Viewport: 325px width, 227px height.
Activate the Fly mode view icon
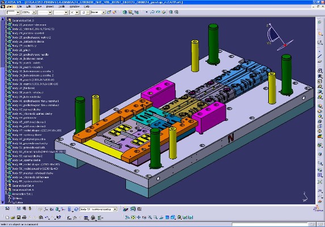coord(128,217)
